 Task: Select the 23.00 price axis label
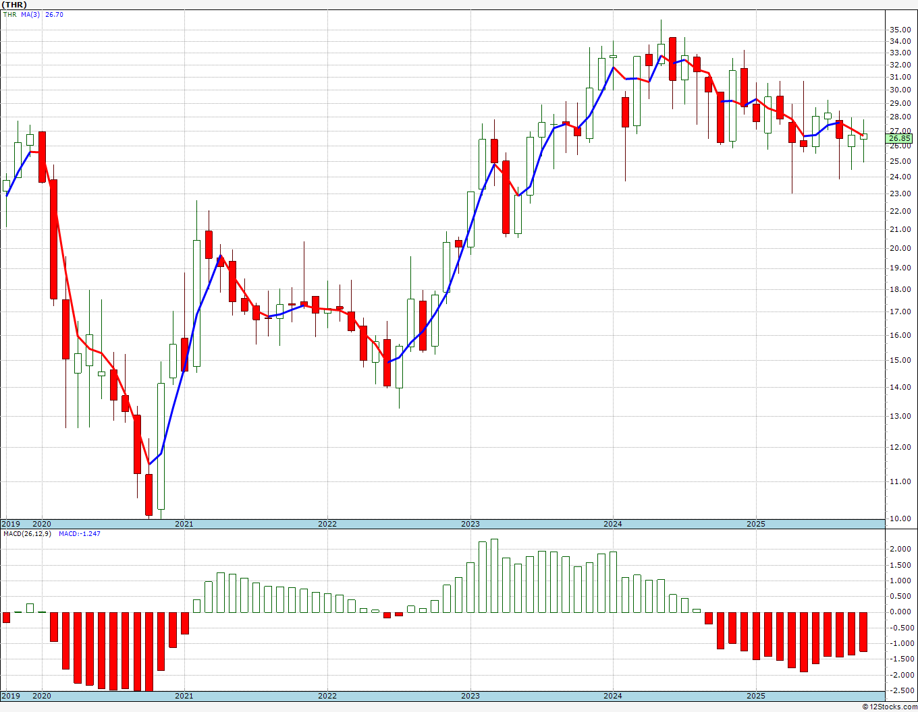tap(900, 194)
